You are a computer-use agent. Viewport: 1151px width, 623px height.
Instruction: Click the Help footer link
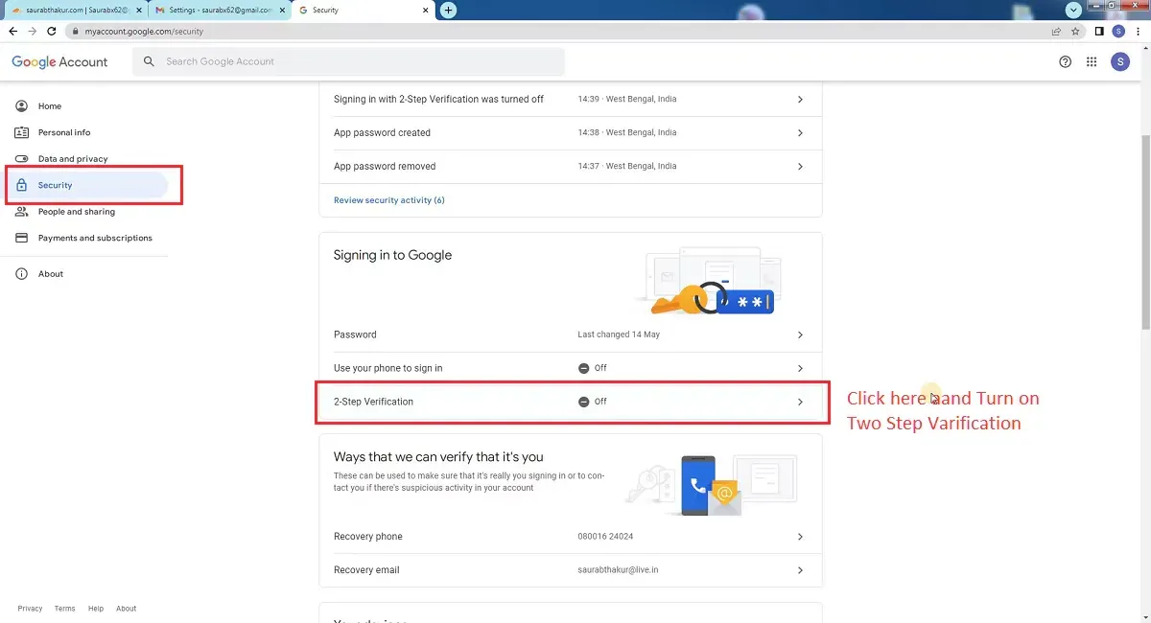(96, 609)
